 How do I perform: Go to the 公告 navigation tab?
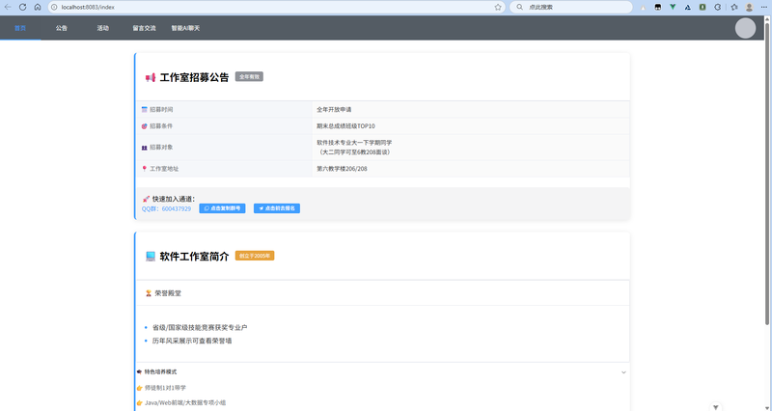tap(62, 28)
